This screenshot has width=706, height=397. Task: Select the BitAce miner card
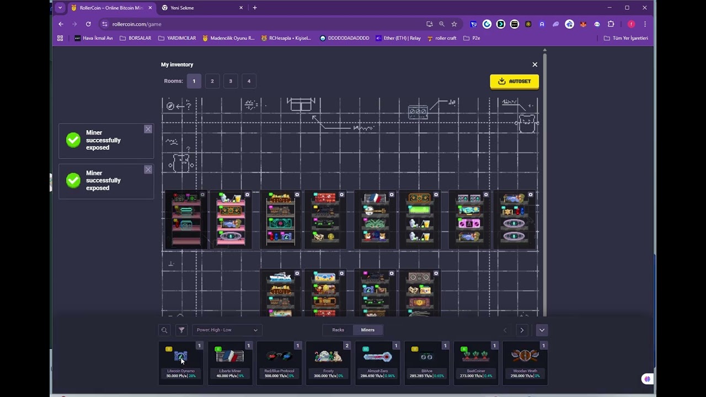(427, 362)
